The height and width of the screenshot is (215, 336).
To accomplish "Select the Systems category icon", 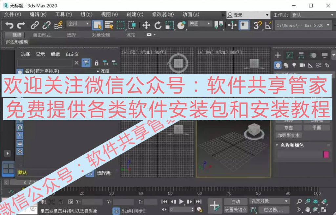I will (327, 65).
